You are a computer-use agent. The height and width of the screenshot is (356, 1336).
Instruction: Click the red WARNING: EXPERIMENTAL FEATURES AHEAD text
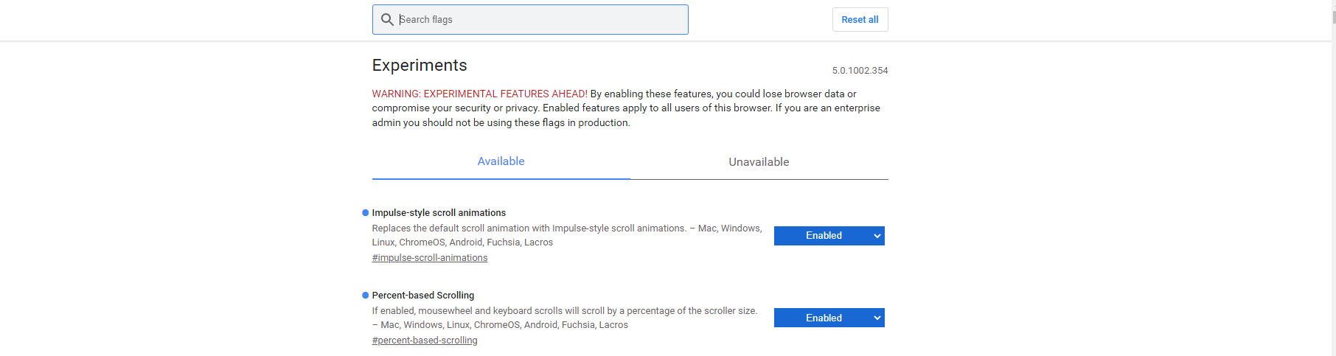[x=479, y=94]
